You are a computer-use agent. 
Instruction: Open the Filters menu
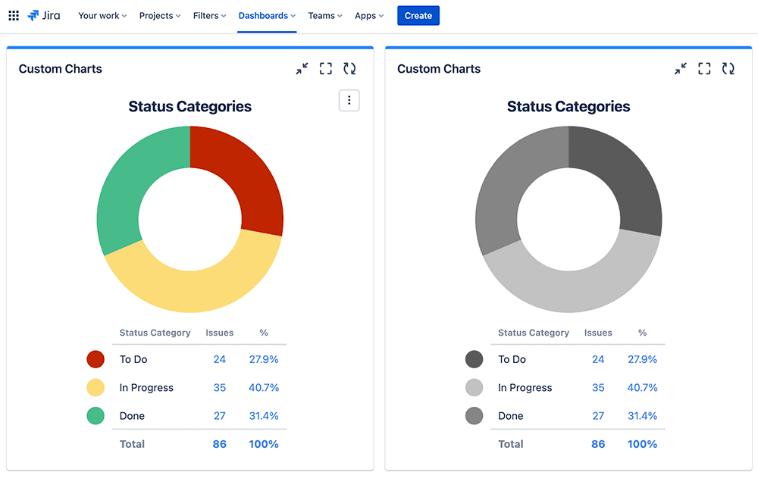click(209, 16)
